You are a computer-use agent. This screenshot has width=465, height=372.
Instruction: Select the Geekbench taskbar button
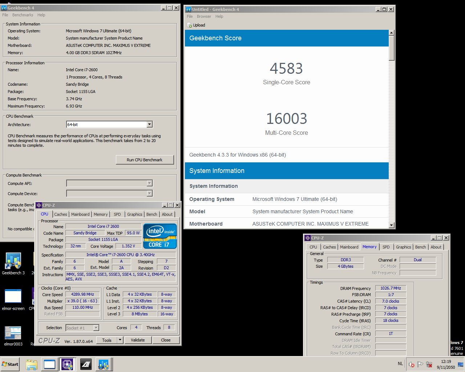[x=104, y=364]
